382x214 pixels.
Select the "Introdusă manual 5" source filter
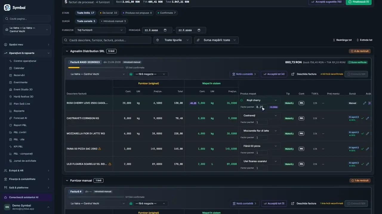[x=113, y=21]
